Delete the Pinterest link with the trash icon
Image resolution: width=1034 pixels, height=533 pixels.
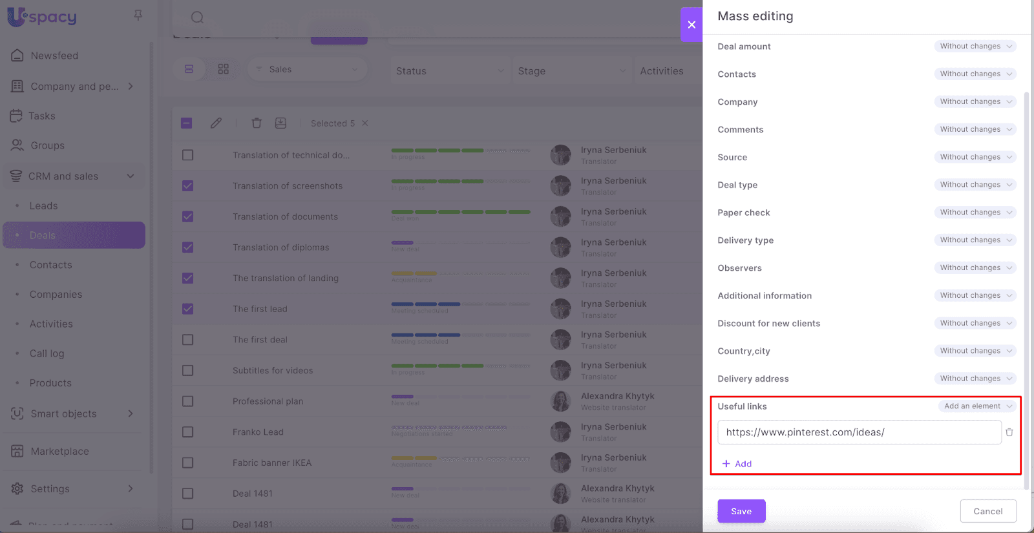(1009, 432)
